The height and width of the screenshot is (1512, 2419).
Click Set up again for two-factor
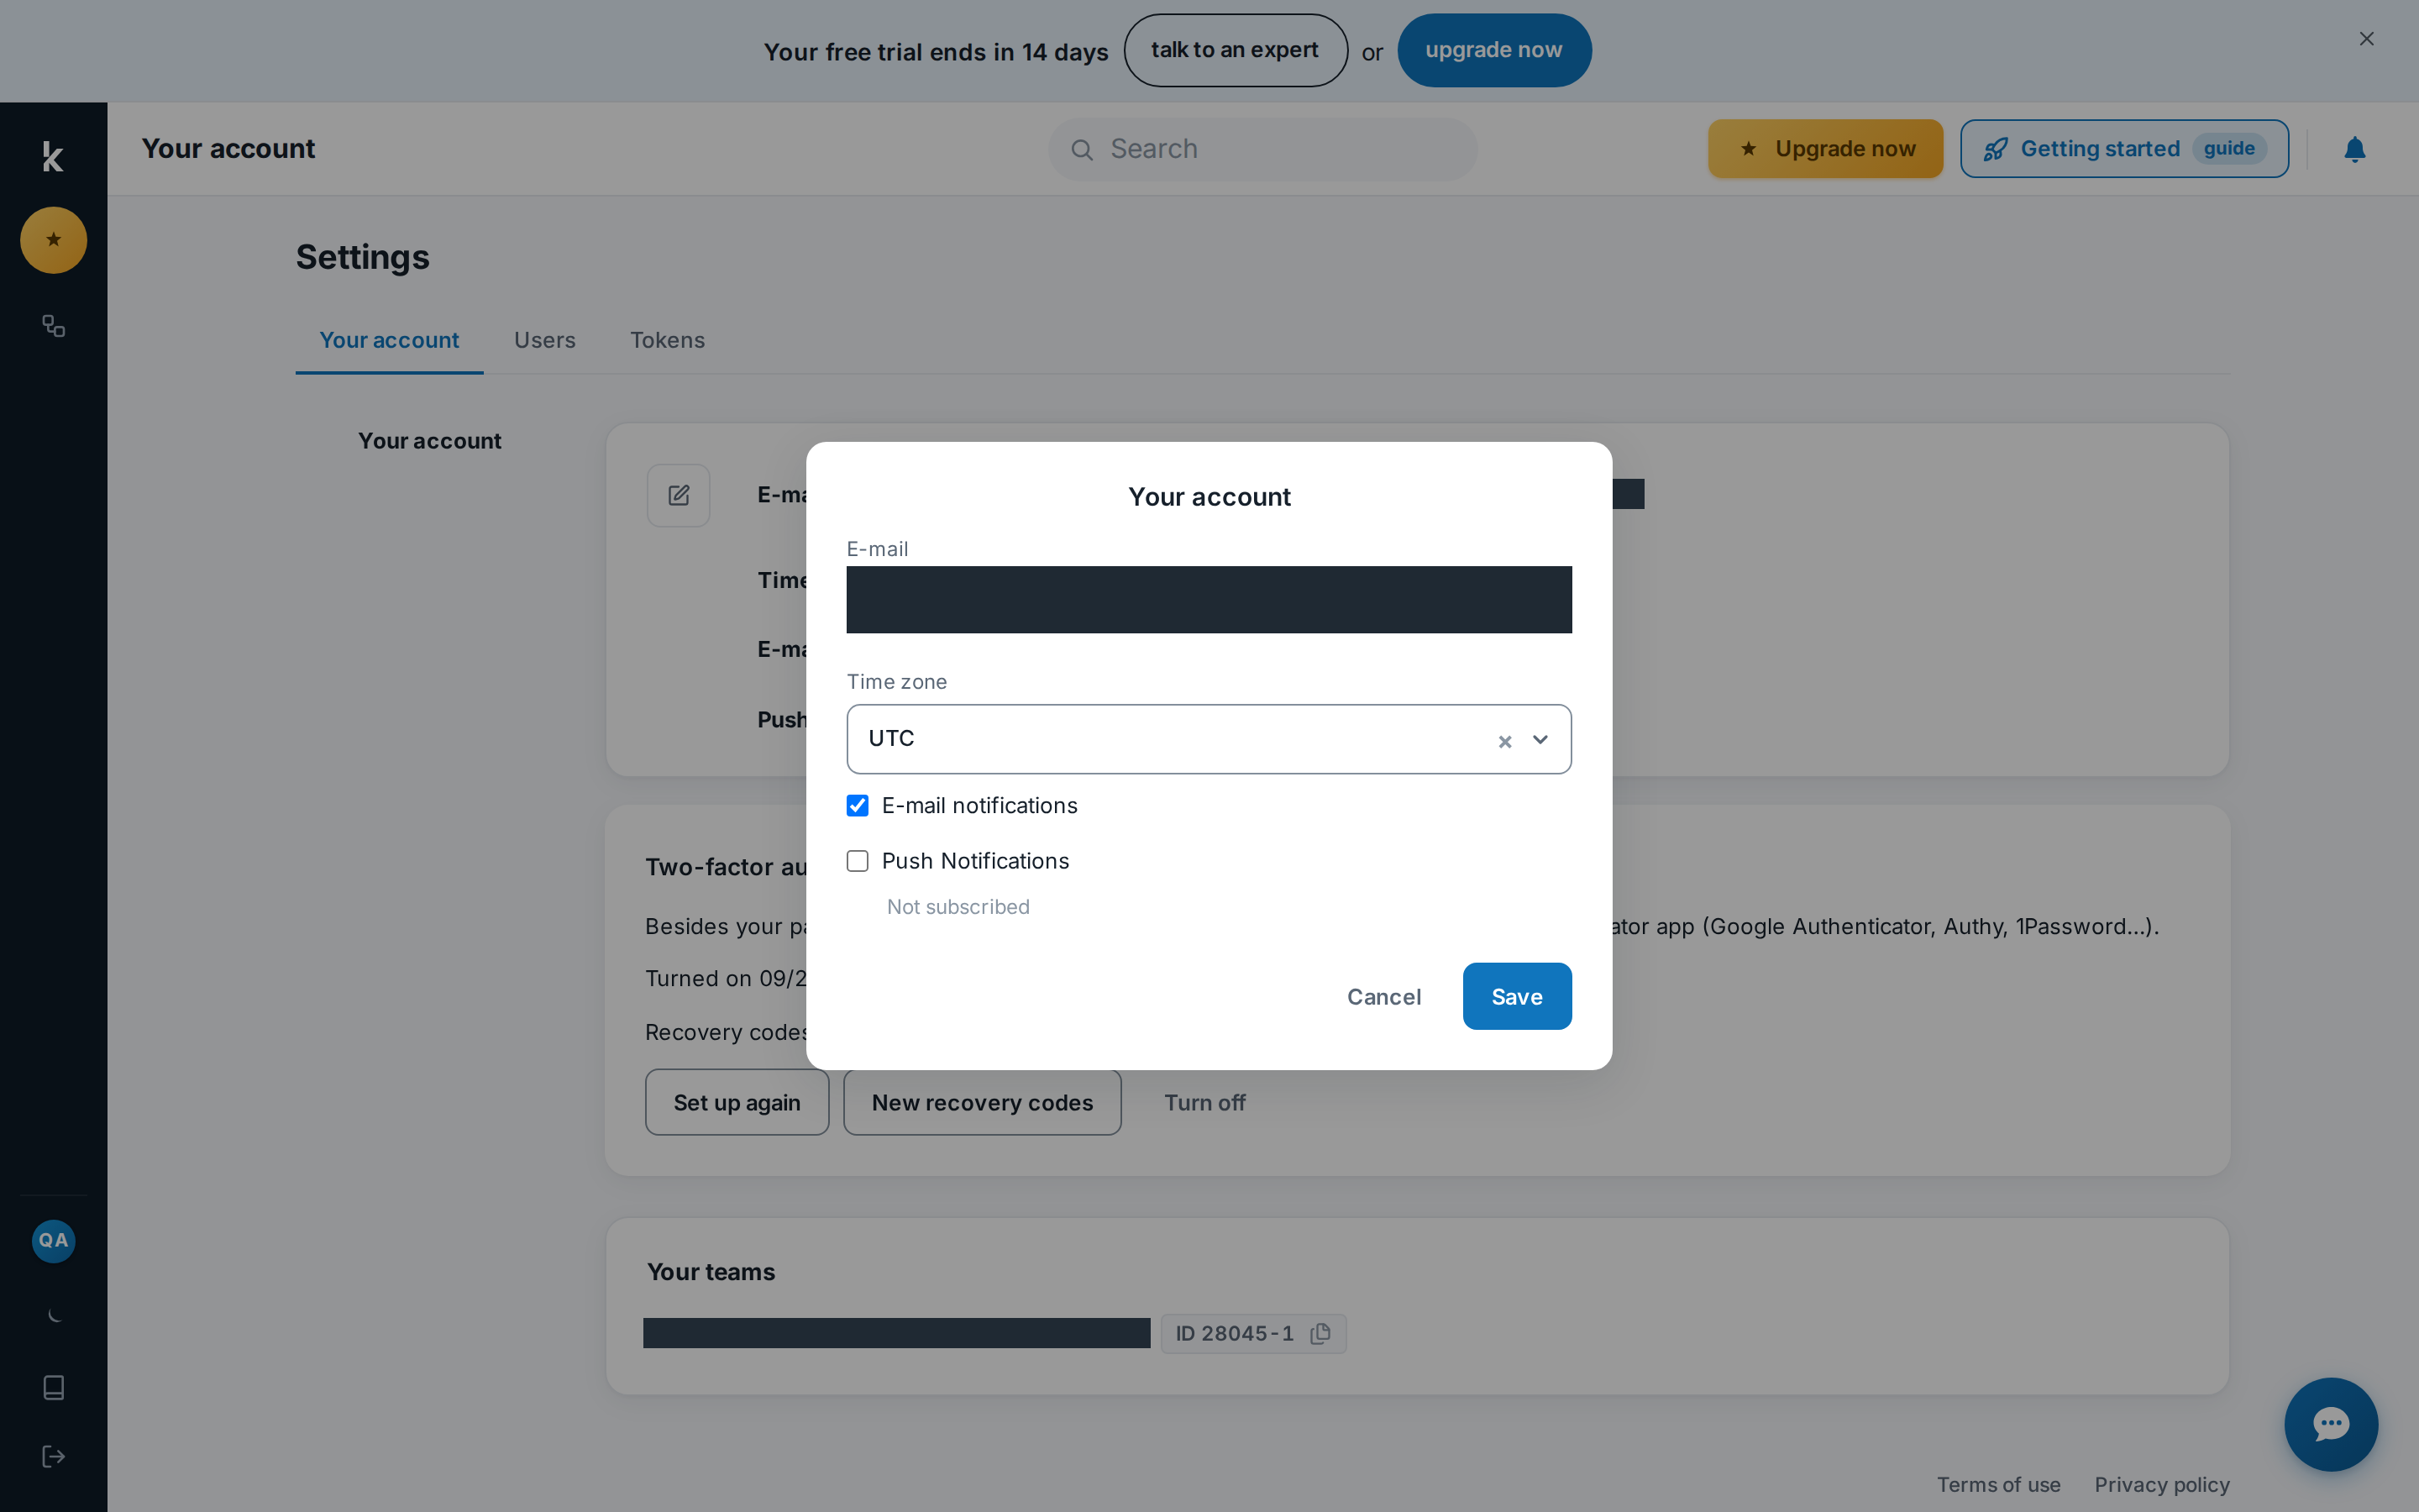pyautogui.click(x=737, y=1102)
